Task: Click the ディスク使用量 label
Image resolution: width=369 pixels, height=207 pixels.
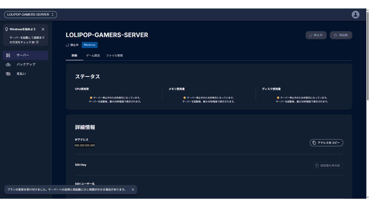Action: [x=271, y=89]
